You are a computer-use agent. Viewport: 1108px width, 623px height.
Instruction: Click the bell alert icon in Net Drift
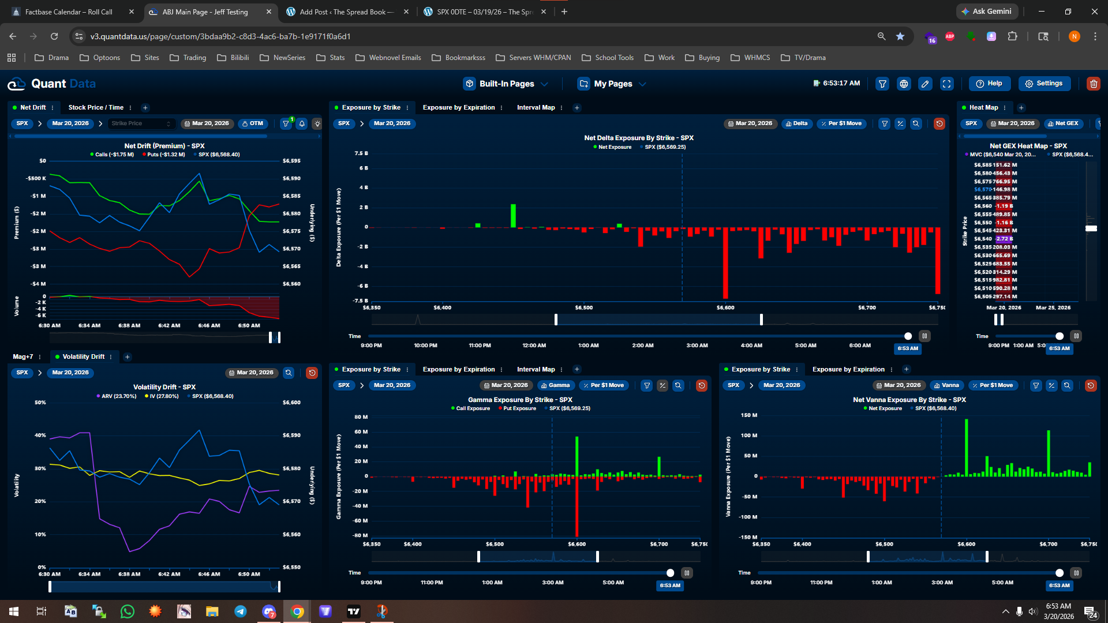301,123
